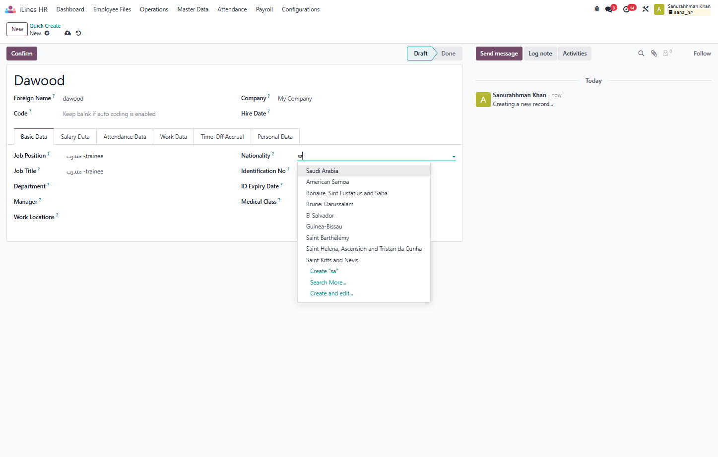Click the iLines HR app logo
This screenshot has height=457, width=718.
10,9
